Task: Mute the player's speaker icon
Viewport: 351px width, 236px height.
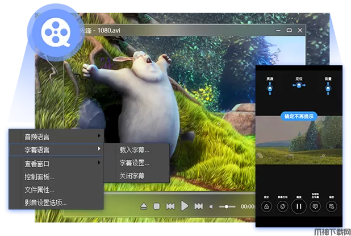Action: [x=211, y=206]
